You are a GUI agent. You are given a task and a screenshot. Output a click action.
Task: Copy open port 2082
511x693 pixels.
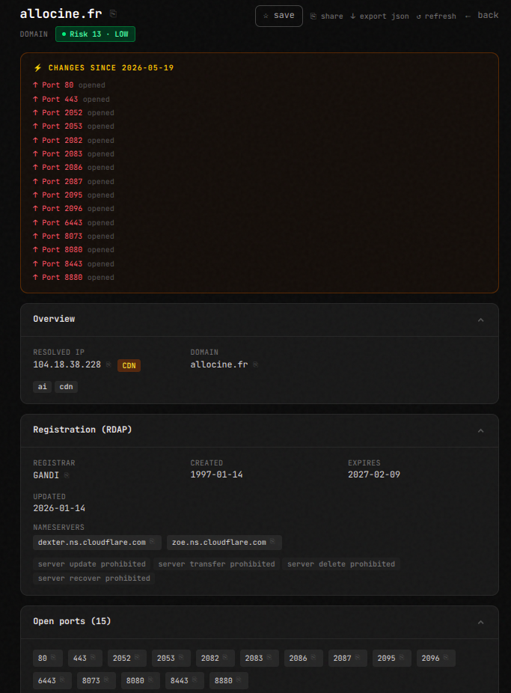coord(226,657)
